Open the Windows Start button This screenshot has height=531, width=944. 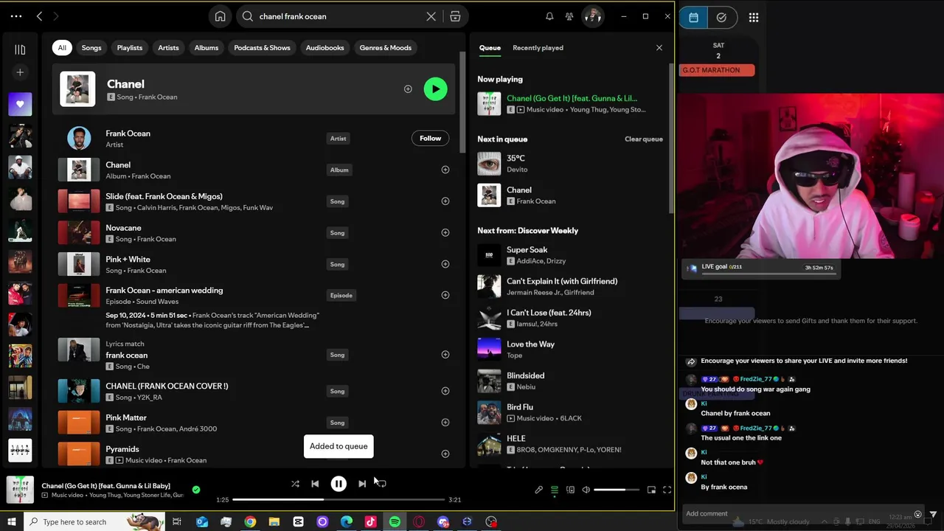pyautogui.click(x=12, y=521)
